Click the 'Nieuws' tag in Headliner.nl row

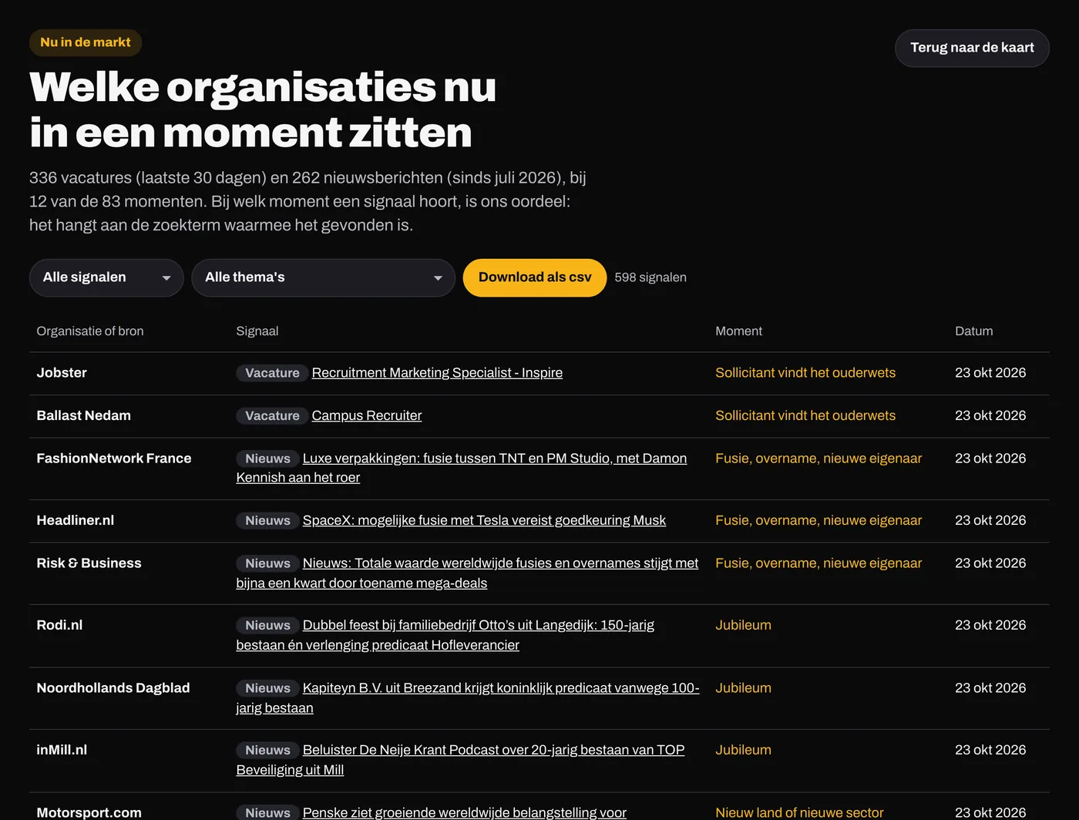(267, 520)
